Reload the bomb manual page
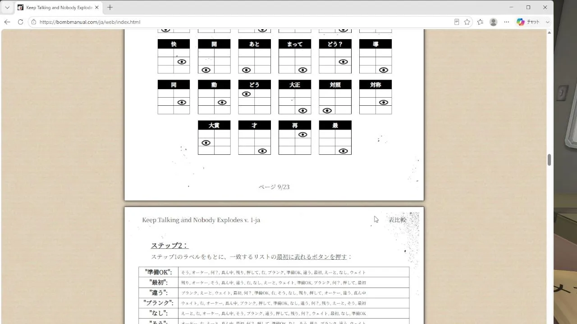This screenshot has height=324, width=577. tap(20, 22)
